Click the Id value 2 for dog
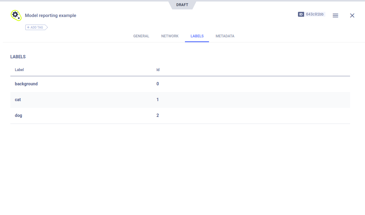The image size is (365, 215). click(158, 115)
